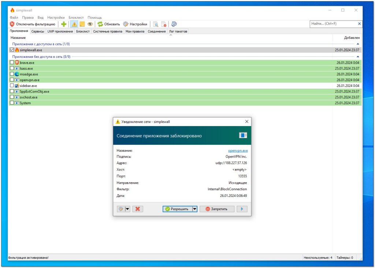Viewport: 375px width, 268px height.
Task: Open the openvpn.exe link in the notification
Action: pos(237,150)
